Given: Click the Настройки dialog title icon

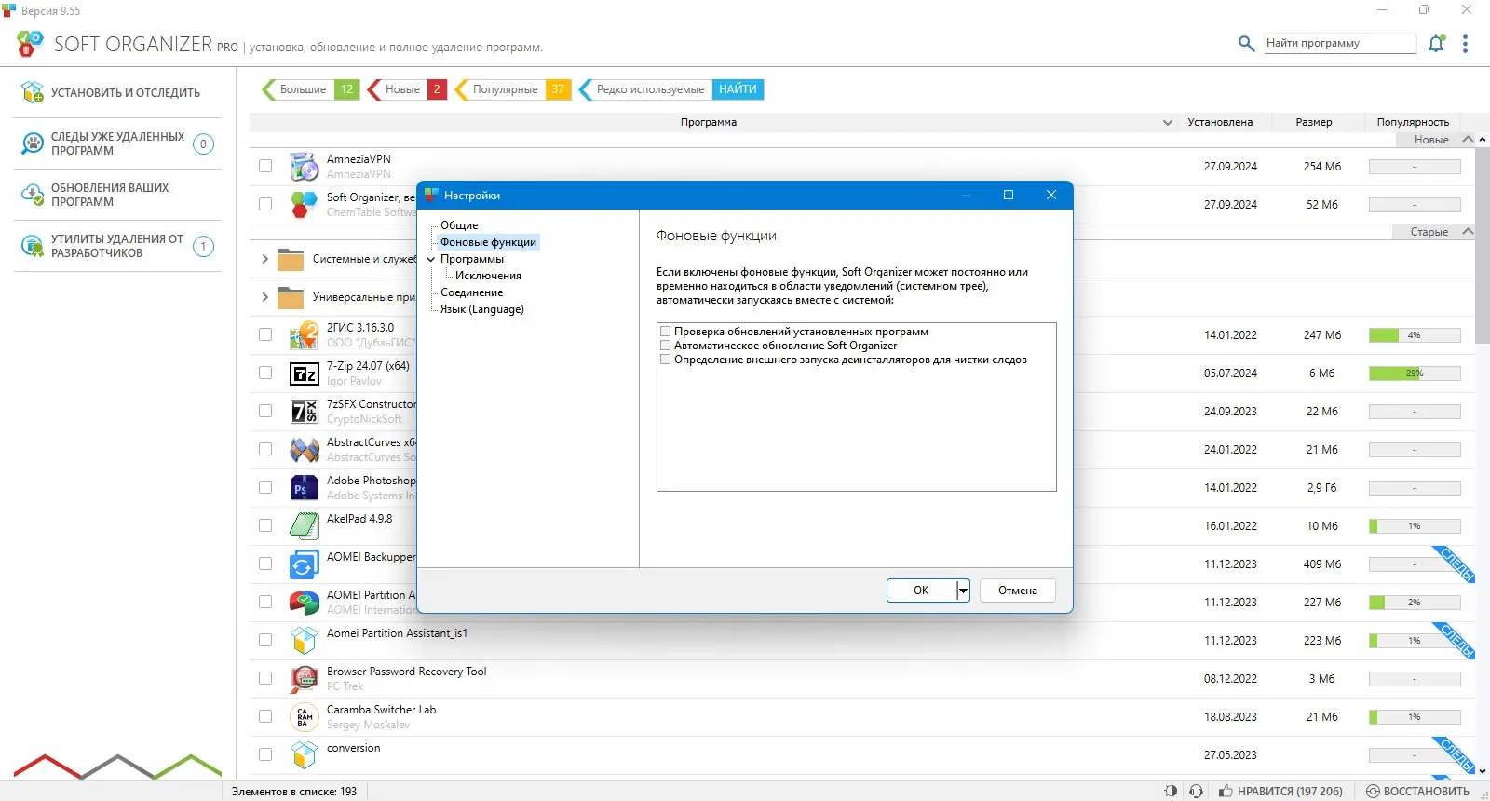Looking at the screenshot, I should pyautogui.click(x=431, y=195).
